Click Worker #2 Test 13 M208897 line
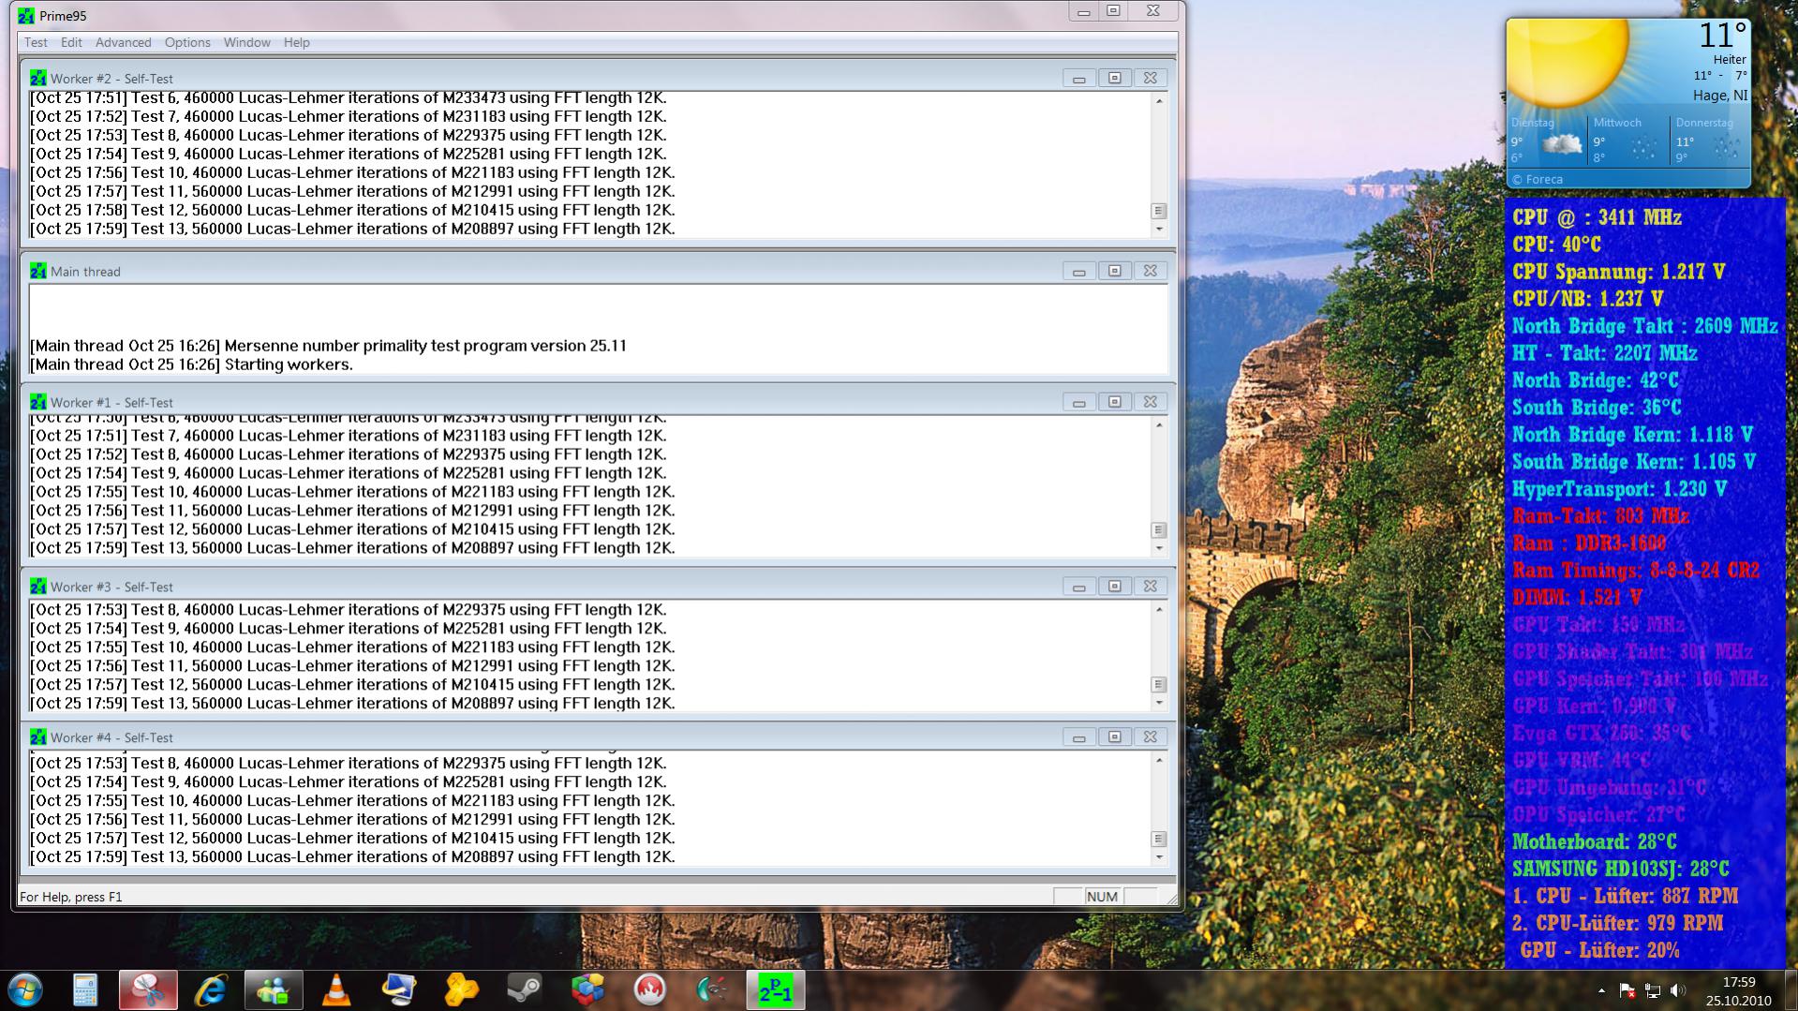 click(352, 229)
